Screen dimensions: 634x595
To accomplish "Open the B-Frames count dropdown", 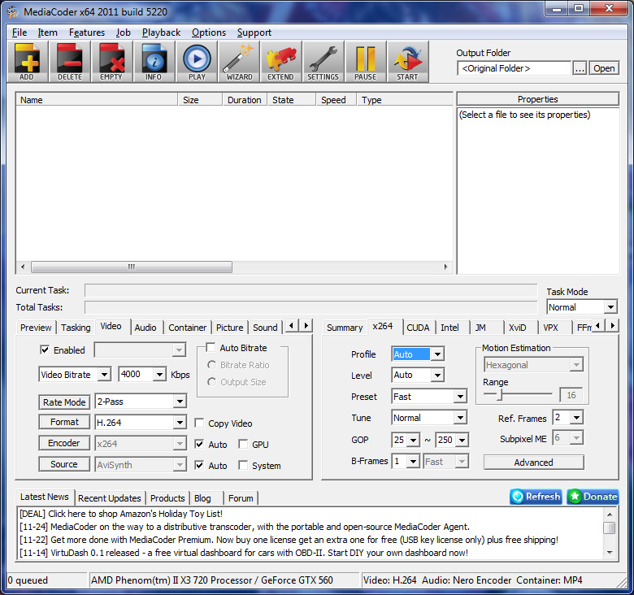I will (413, 461).
